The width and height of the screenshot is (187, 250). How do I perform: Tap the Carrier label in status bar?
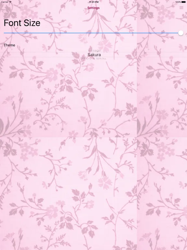tap(5, 2)
